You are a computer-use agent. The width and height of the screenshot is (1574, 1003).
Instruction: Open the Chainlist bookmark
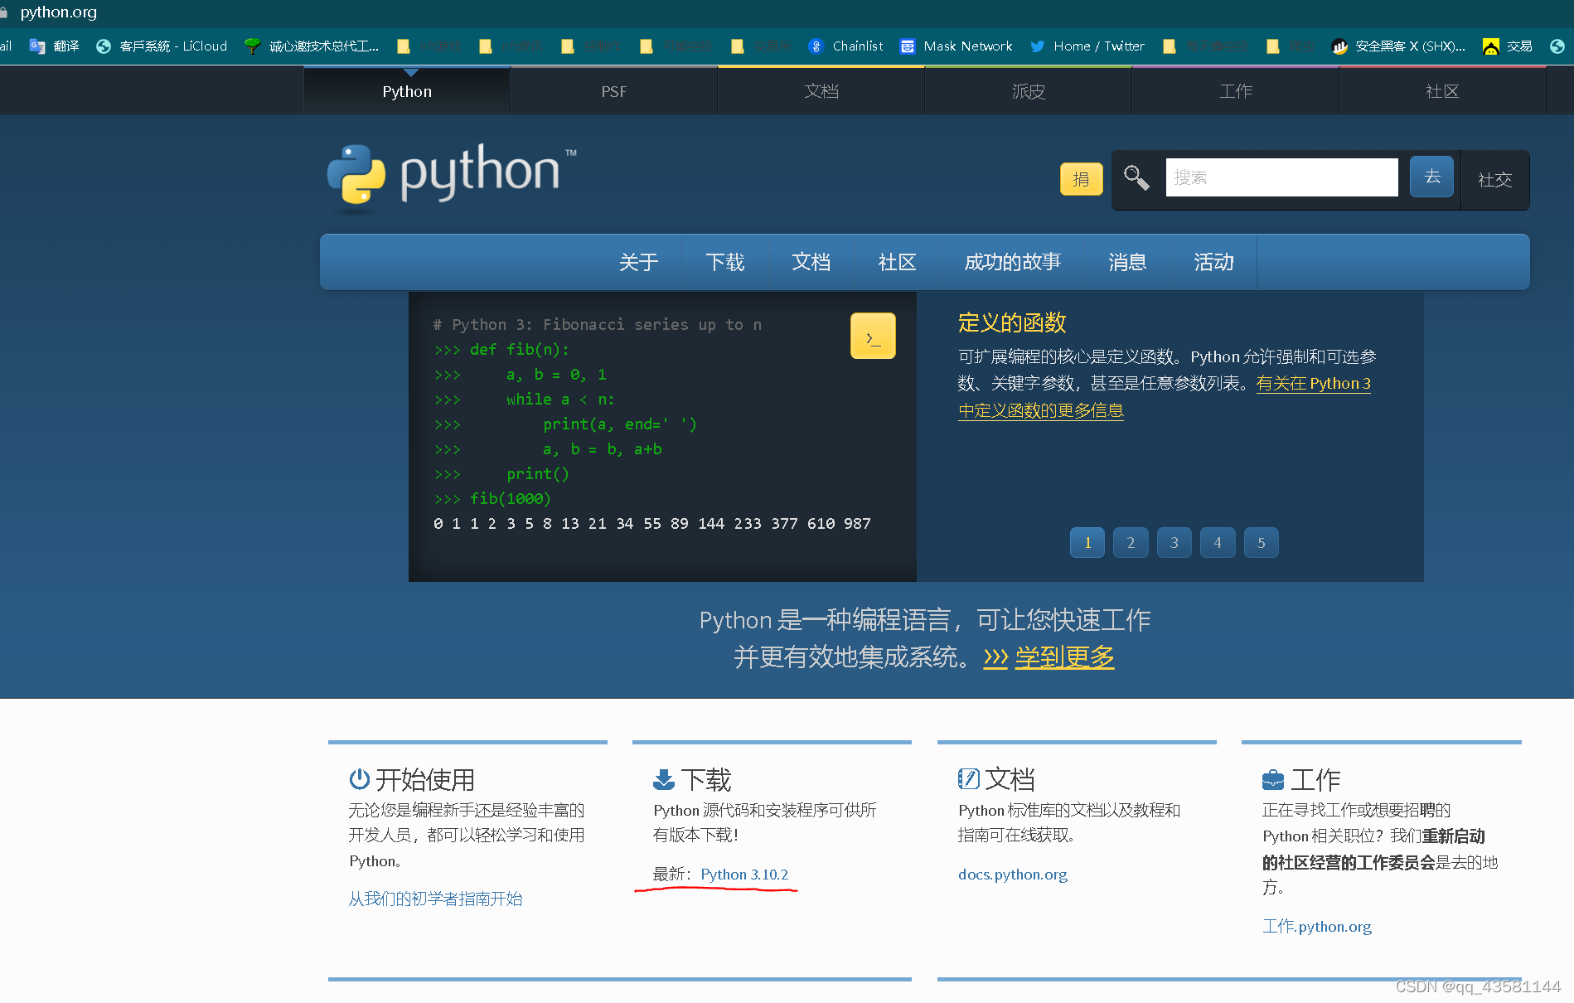pyautogui.click(x=845, y=46)
